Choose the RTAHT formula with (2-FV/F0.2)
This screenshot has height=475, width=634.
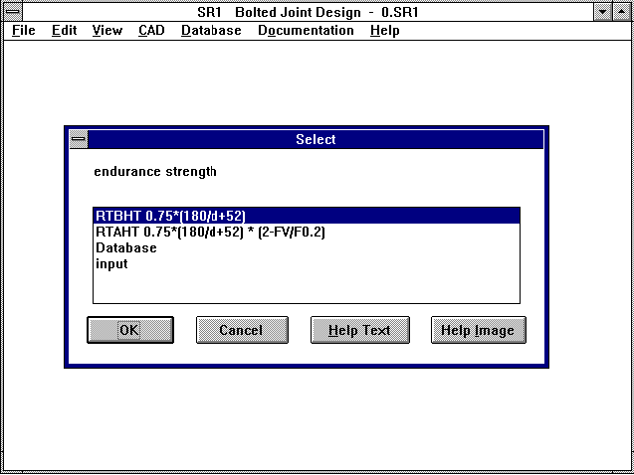pyautogui.click(x=210, y=232)
